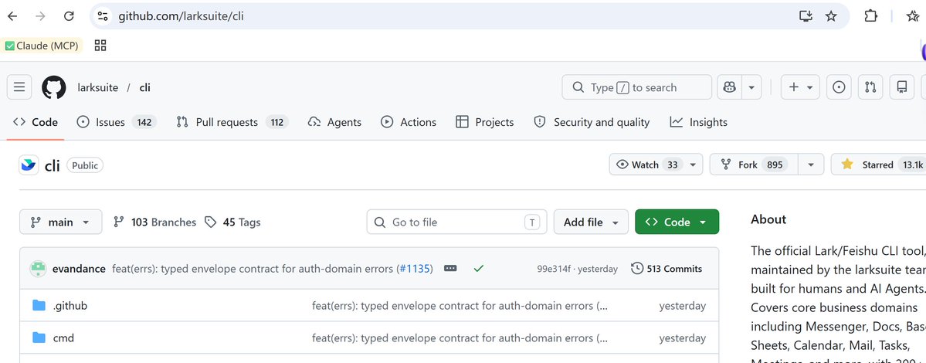Open the GitHub homepage via Octocat logo
Image resolution: width=926 pixels, height=363 pixels.
tap(54, 87)
